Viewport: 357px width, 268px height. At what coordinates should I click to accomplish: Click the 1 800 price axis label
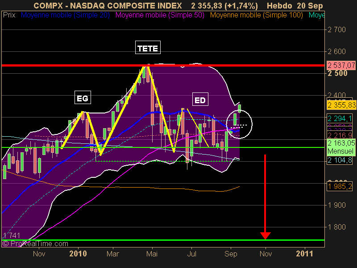click(336, 227)
